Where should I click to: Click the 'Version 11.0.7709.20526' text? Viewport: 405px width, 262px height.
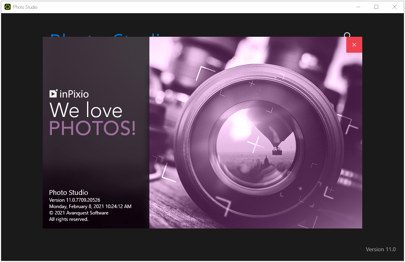click(x=75, y=200)
